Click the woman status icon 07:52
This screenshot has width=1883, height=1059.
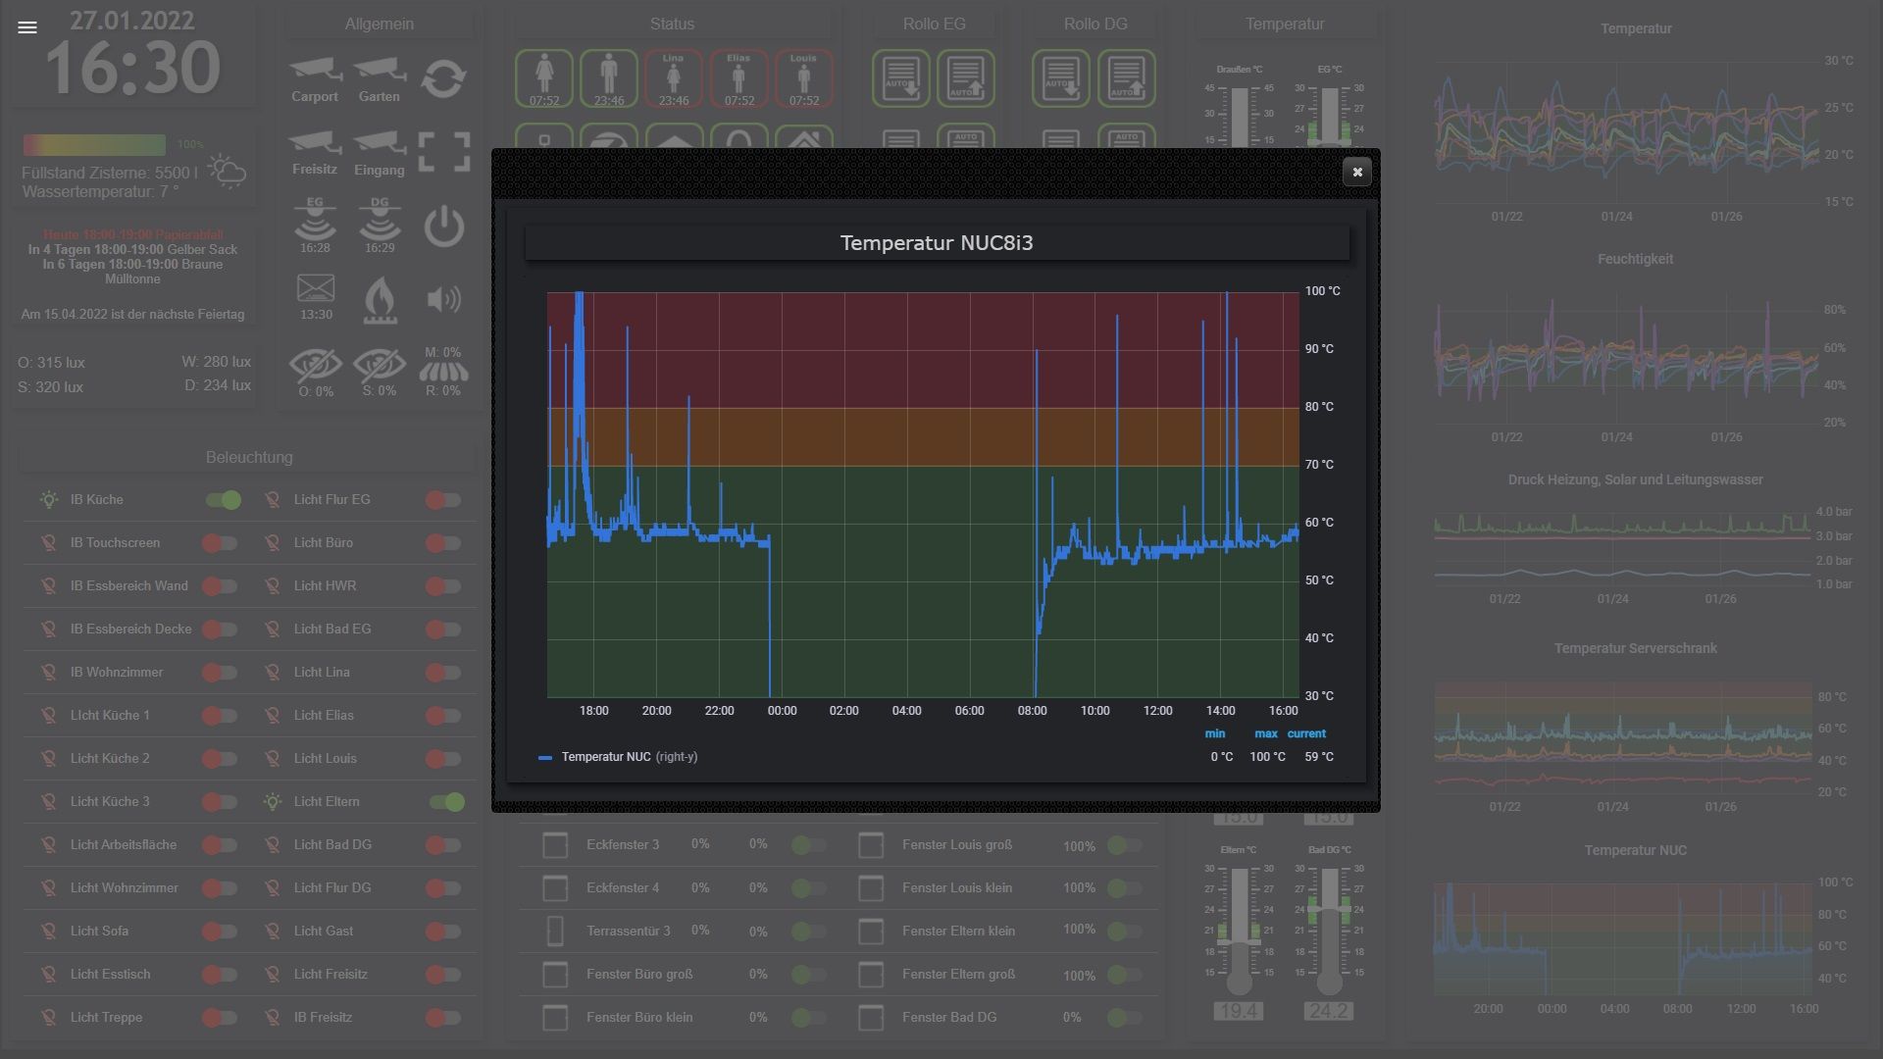544,78
